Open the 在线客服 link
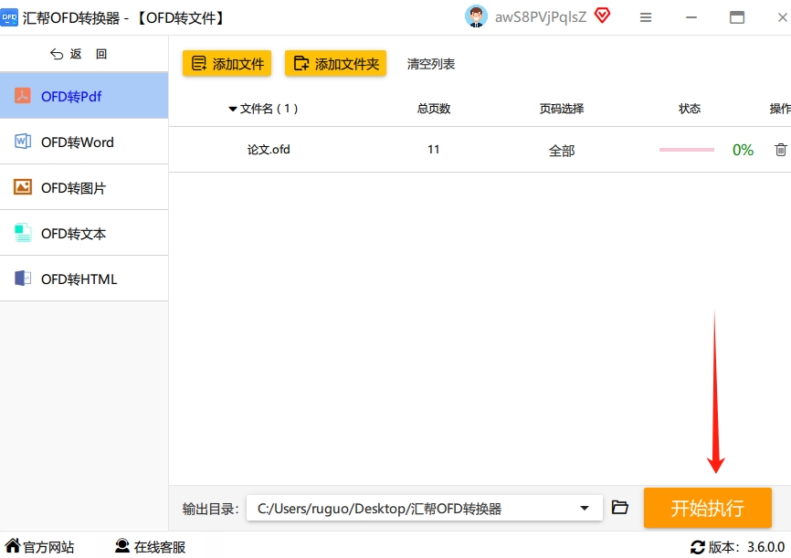This screenshot has height=558, width=791. tap(150, 546)
